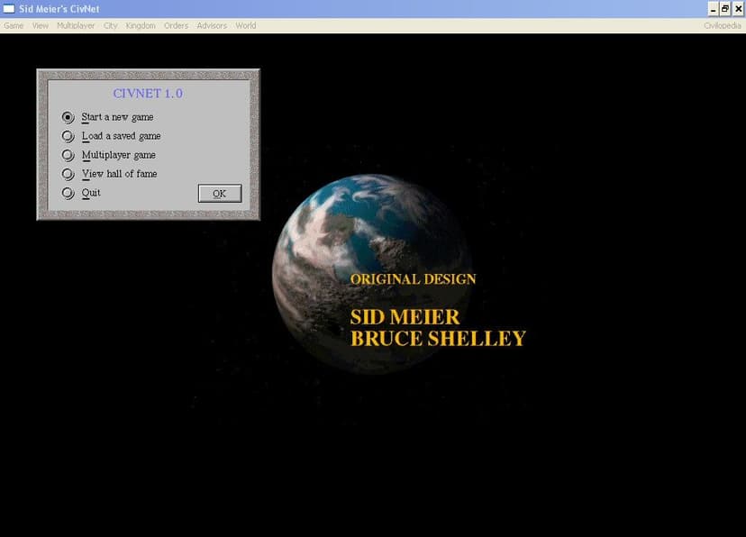
Task: Open the City menu
Action: 111,26
